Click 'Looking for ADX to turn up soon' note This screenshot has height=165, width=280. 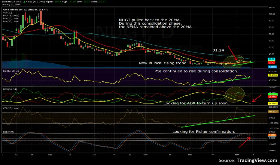(x=196, y=103)
